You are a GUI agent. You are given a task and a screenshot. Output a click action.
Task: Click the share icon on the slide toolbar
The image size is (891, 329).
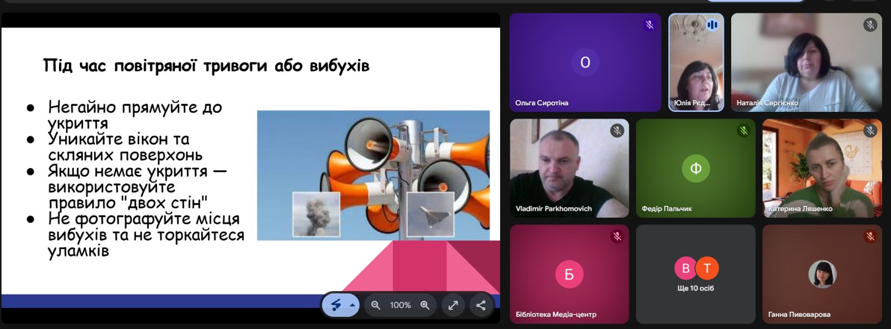point(481,305)
